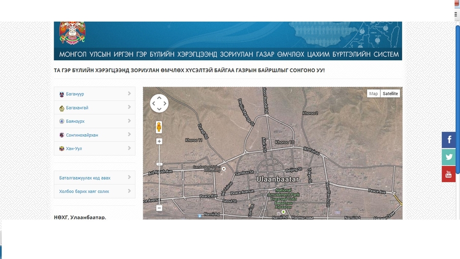Switch map to Satellite view
460x259 pixels.
click(x=390, y=94)
